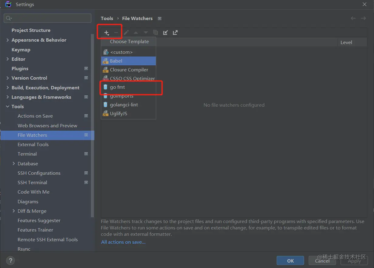Collapse the Tools section
This screenshot has height=268, width=374.
8,107
